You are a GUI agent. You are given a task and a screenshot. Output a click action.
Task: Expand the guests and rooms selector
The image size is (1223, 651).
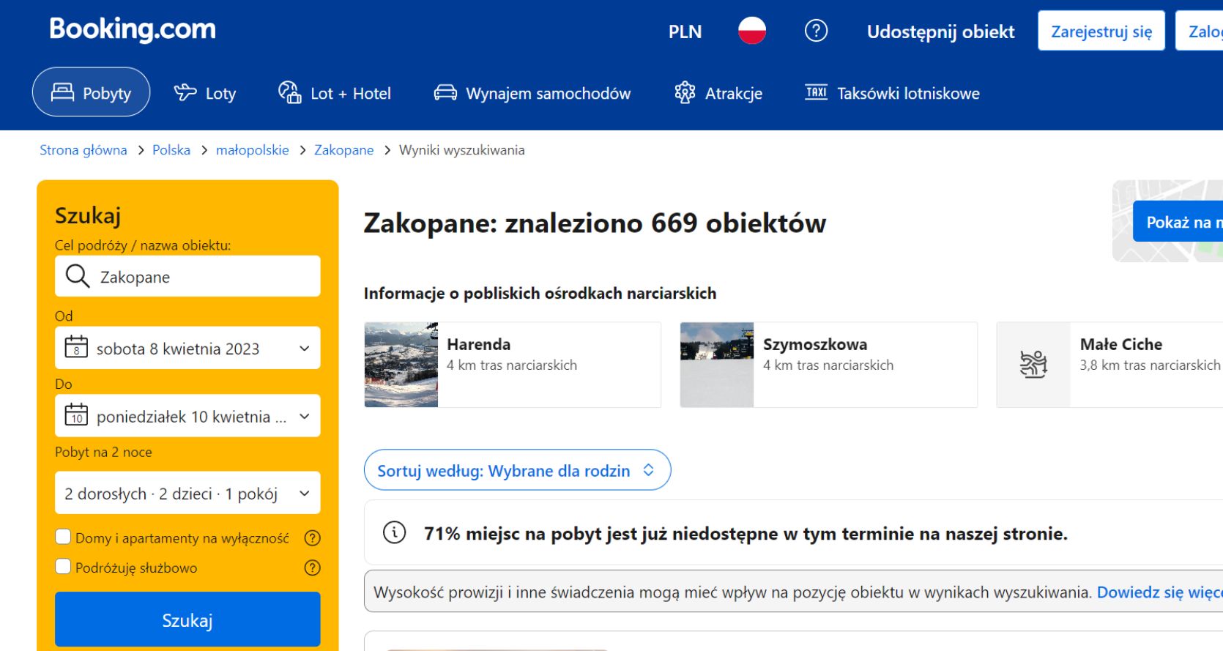[x=187, y=493]
